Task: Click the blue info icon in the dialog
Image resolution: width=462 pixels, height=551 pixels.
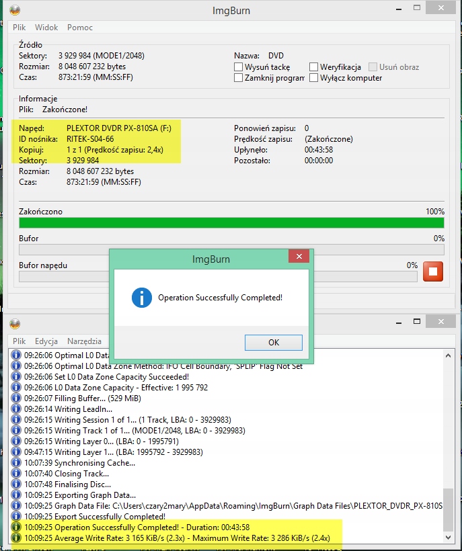Action: click(142, 298)
